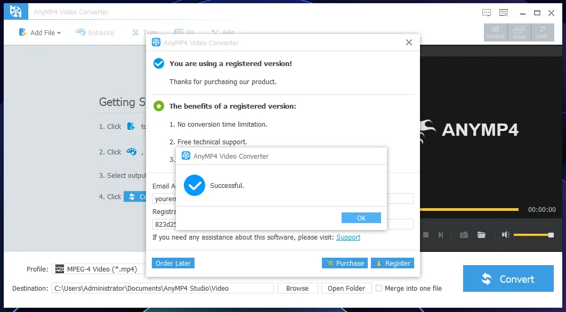
Task: Toggle NVIDIA hardware acceleration icon
Action: 496,32
